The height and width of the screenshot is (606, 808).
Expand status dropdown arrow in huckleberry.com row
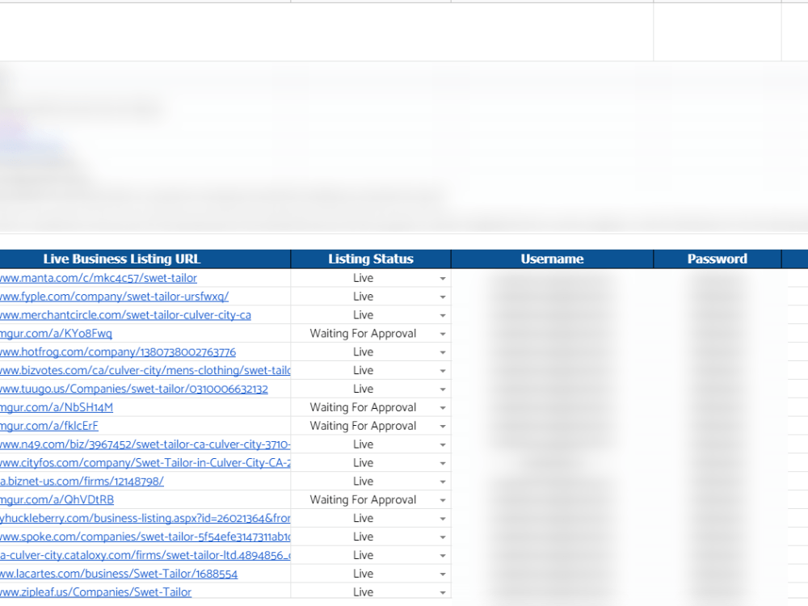[x=443, y=519]
